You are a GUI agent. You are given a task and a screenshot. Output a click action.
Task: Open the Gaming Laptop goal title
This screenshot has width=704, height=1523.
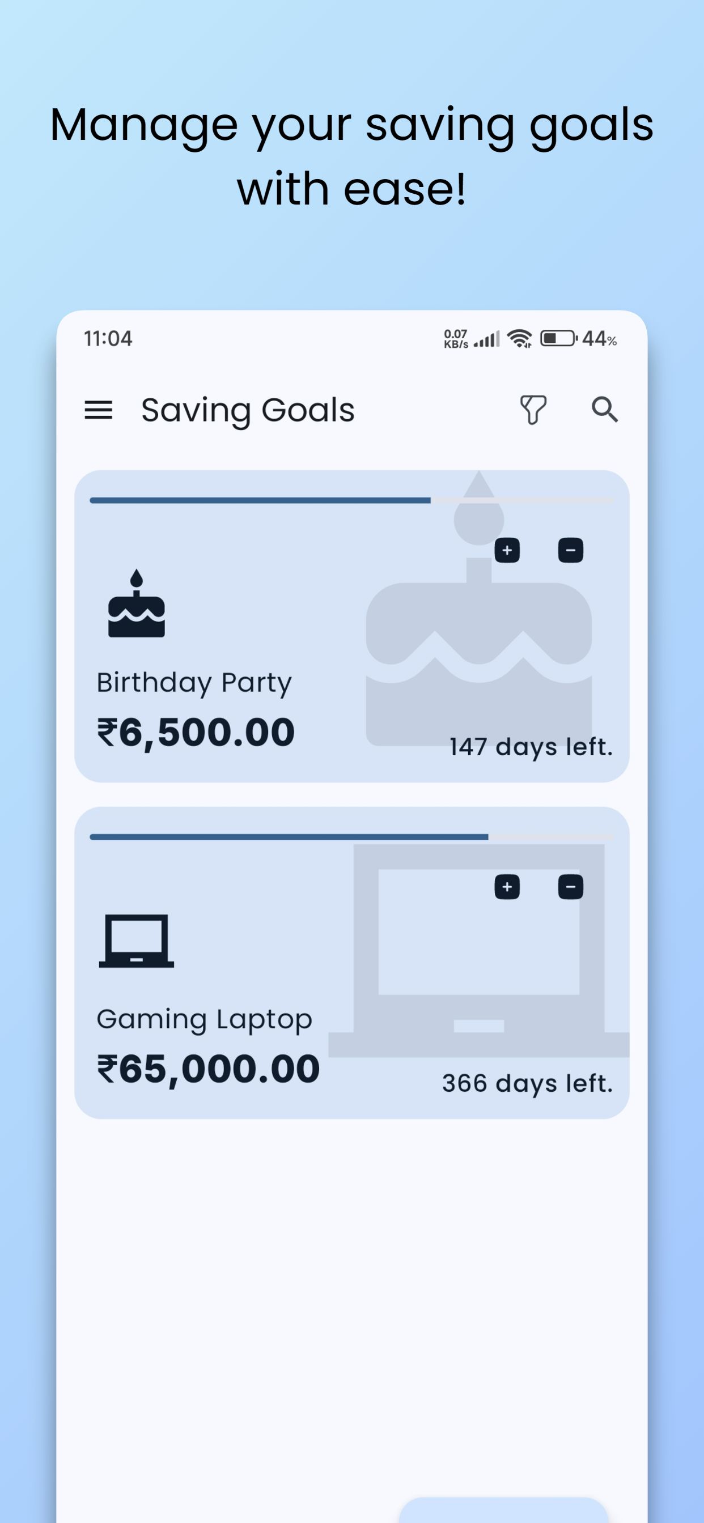click(204, 1019)
